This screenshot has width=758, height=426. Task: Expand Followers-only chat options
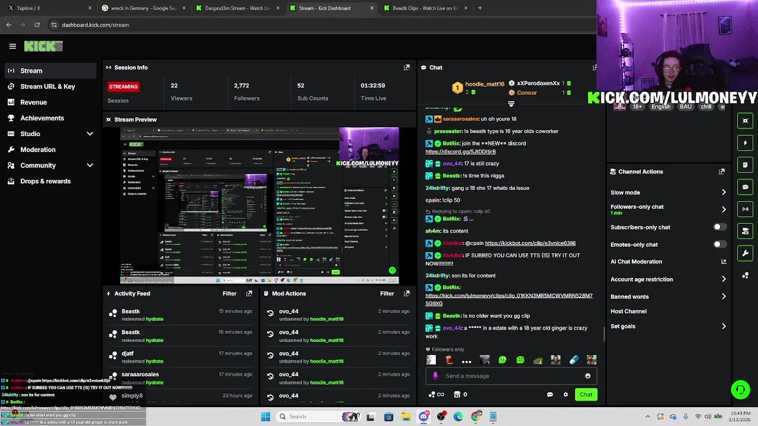pyautogui.click(x=724, y=209)
